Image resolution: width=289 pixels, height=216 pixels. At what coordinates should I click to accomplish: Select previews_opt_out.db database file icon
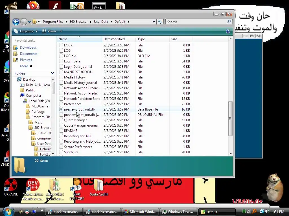pos(61,109)
